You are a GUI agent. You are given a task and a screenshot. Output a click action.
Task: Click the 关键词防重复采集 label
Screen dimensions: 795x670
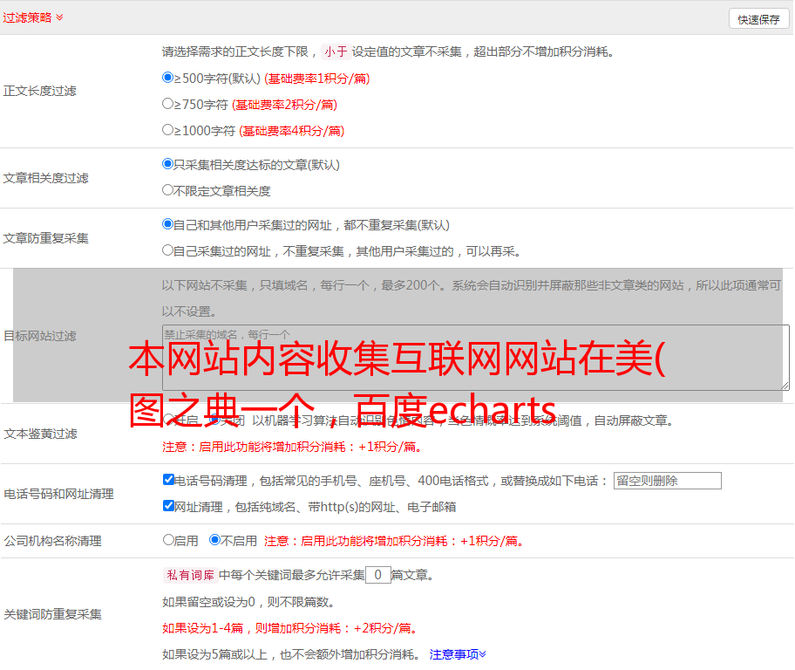click(52, 614)
